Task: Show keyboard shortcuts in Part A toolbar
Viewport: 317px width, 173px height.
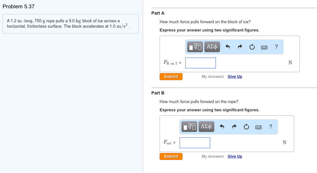Action: [x=264, y=47]
